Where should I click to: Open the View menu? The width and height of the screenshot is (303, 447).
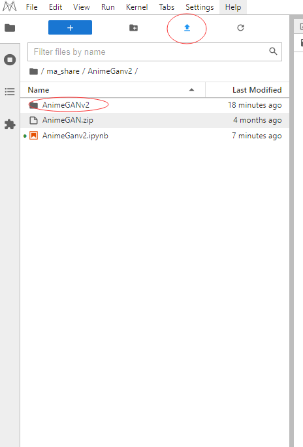coord(82,7)
